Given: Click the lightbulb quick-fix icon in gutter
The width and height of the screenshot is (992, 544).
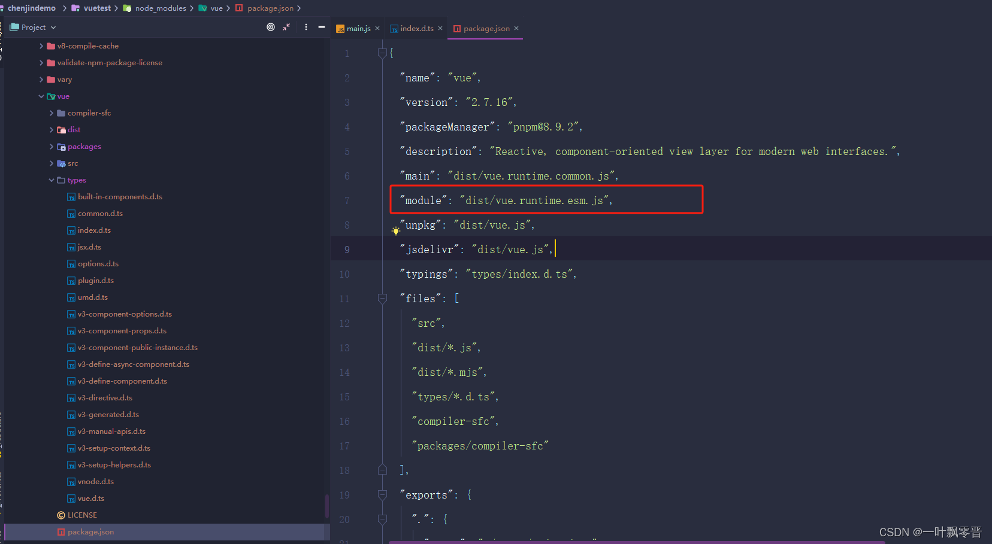Looking at the screenshot, I should tap(395, 231).
